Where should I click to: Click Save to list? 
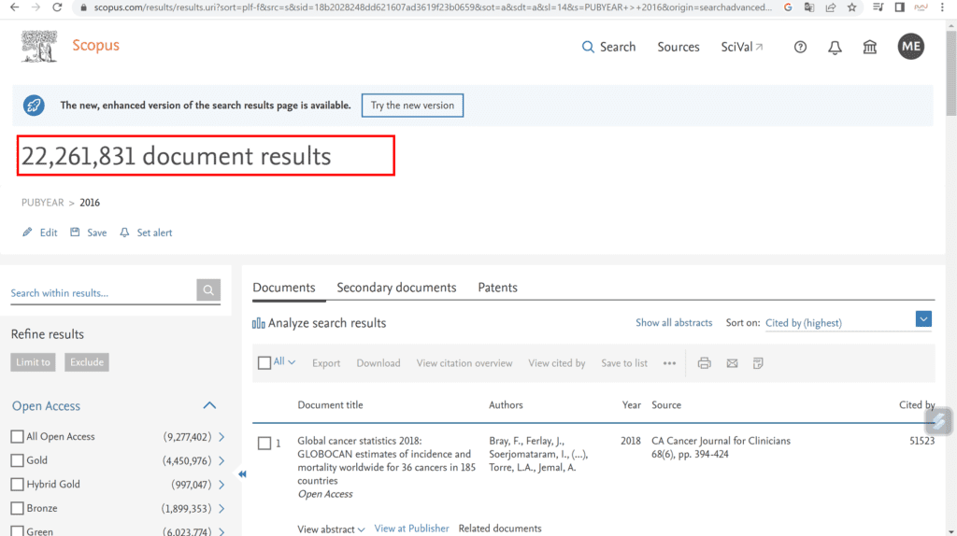(623, 363)
